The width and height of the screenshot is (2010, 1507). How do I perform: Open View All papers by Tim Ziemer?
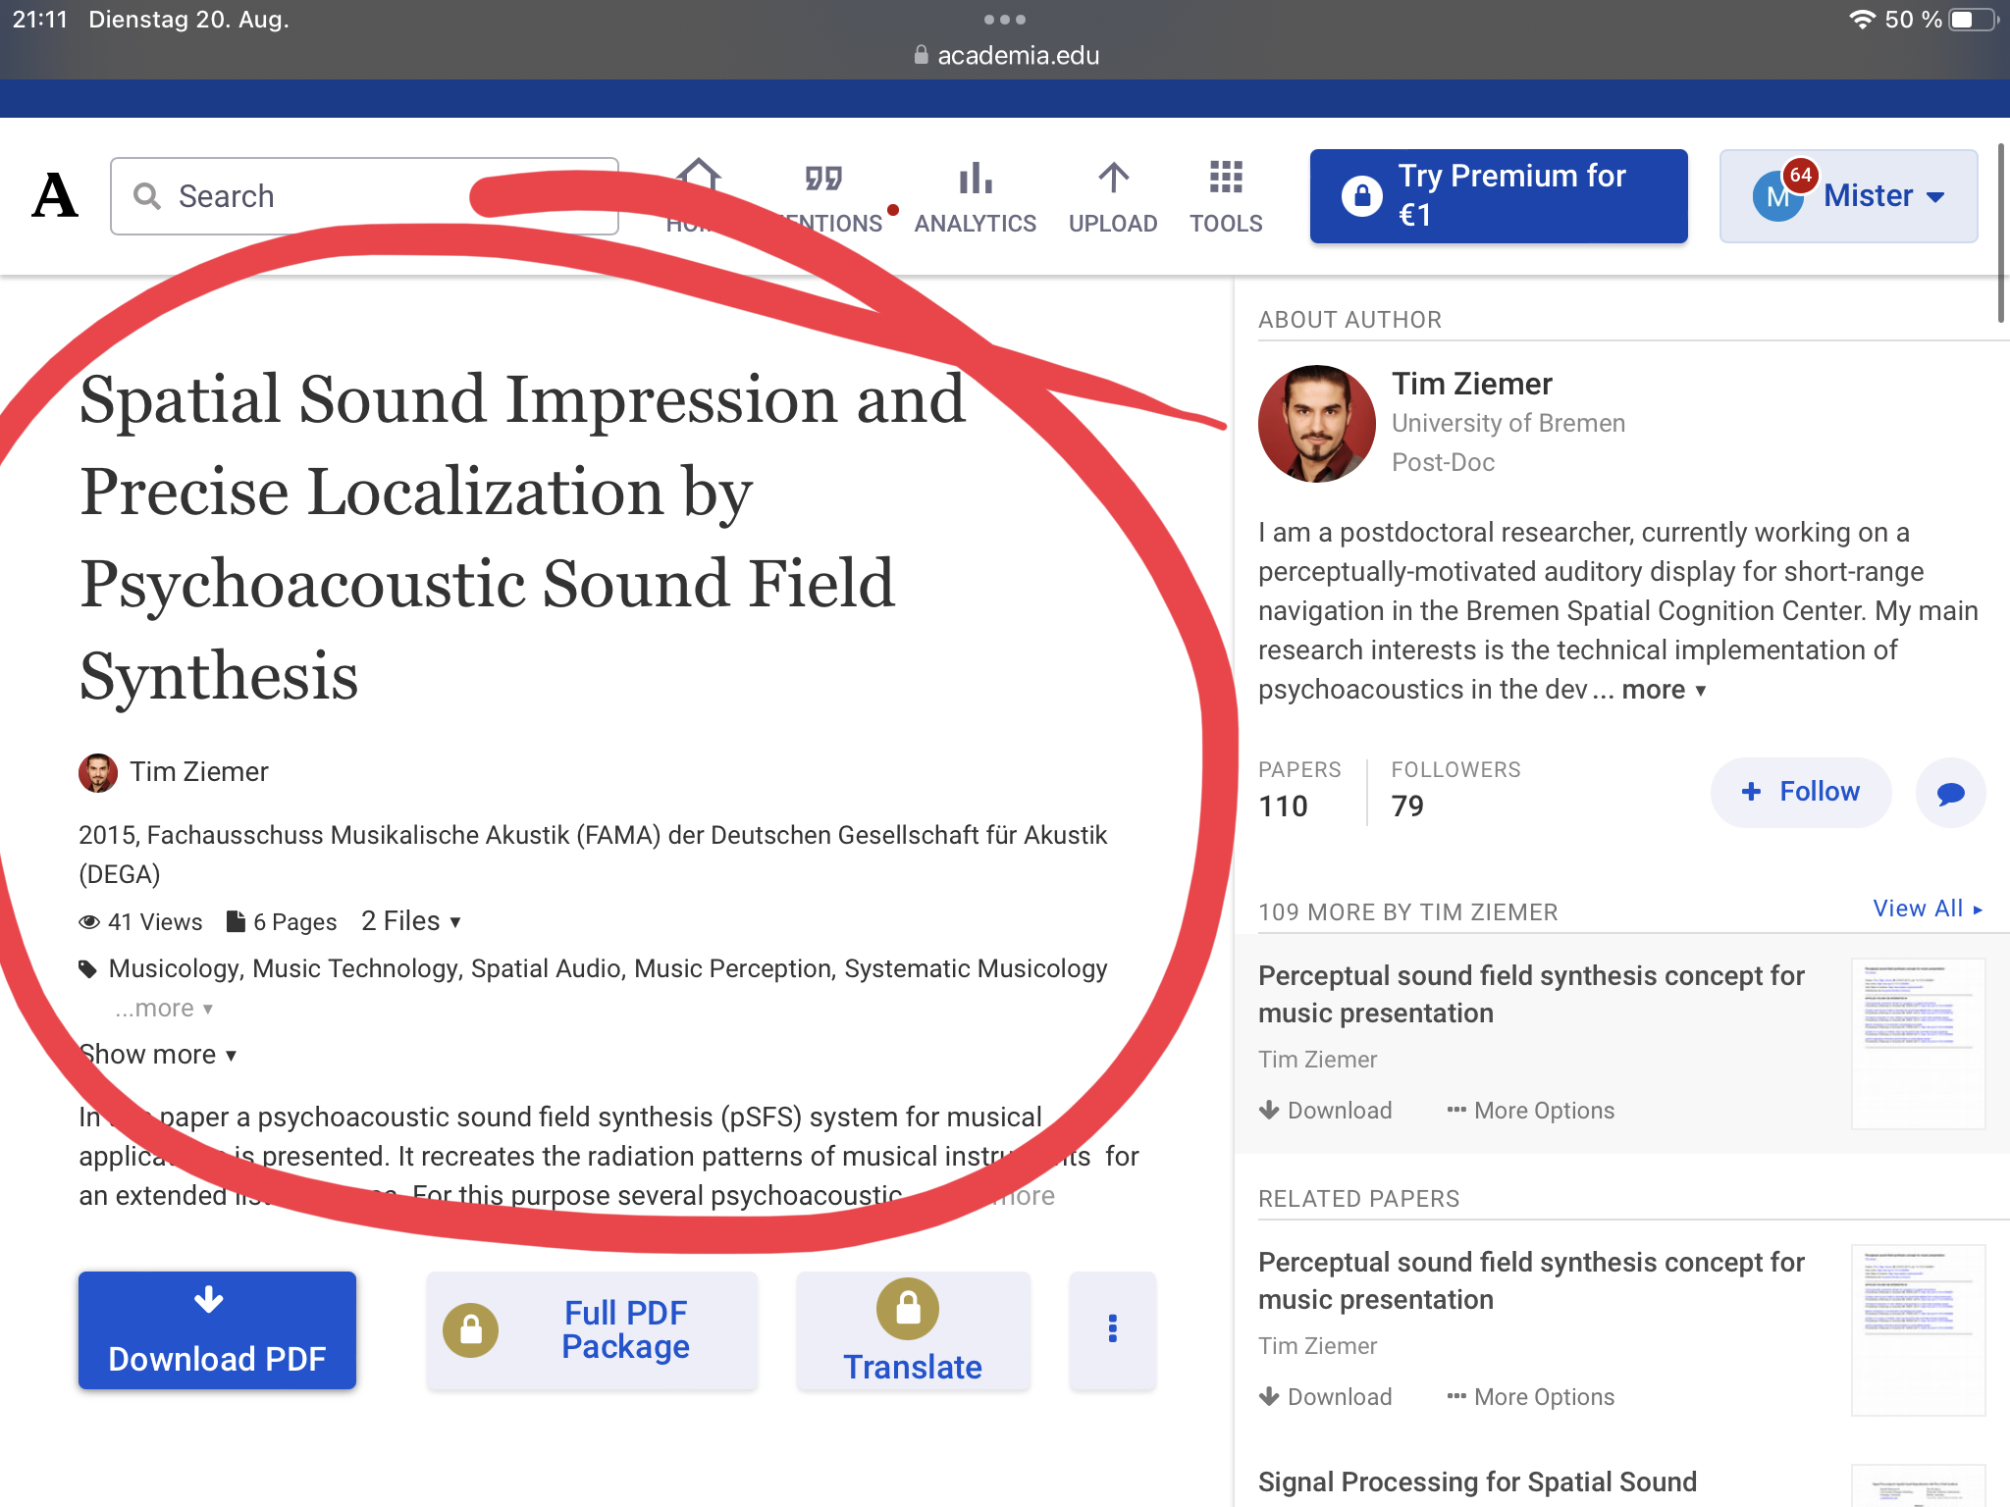(1928, 909)
